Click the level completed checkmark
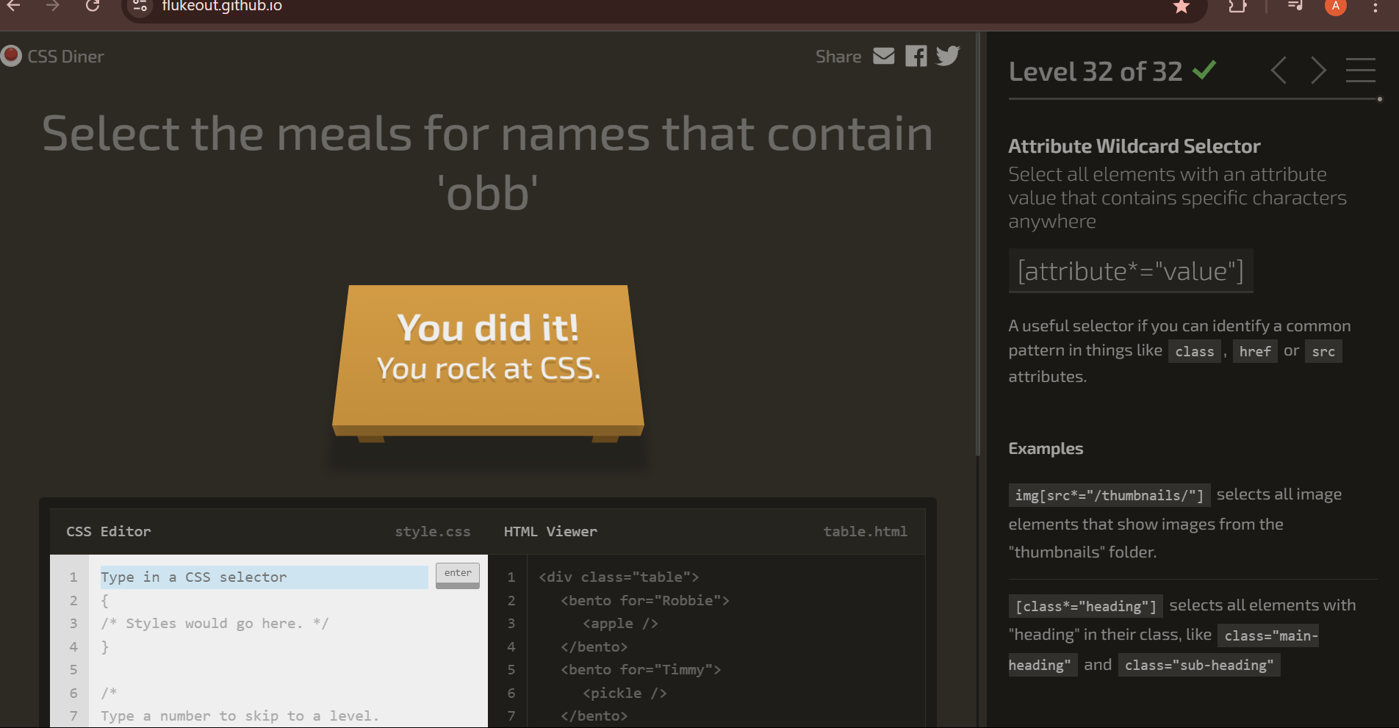The image size is (1399, 728). pyautogui.click(x=1204, y=71)
